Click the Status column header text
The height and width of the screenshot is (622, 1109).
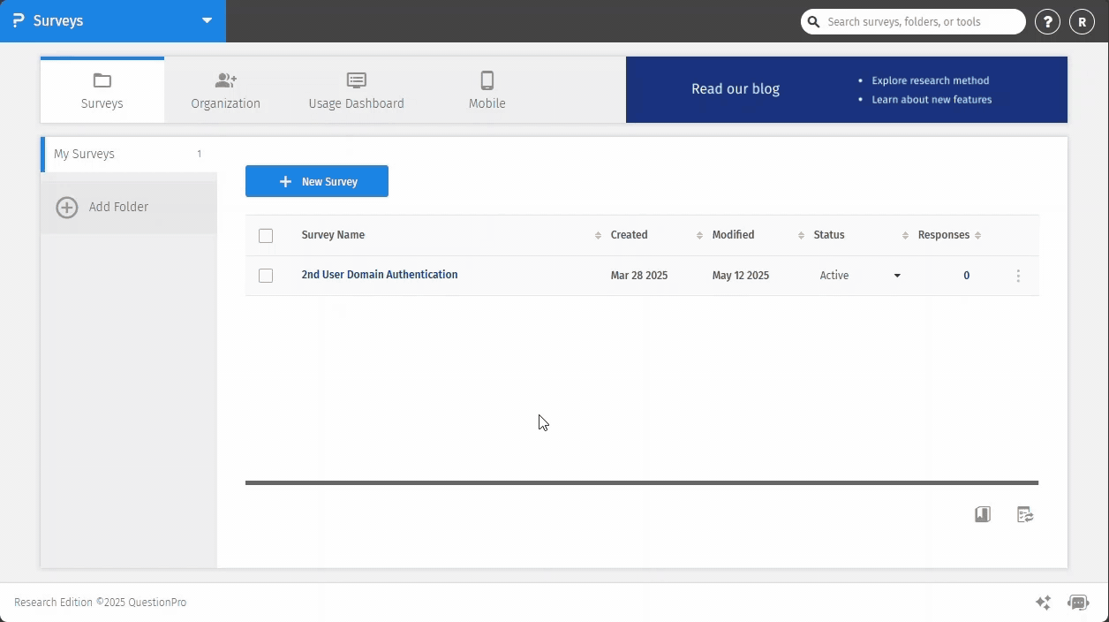(x=829, y=235)
